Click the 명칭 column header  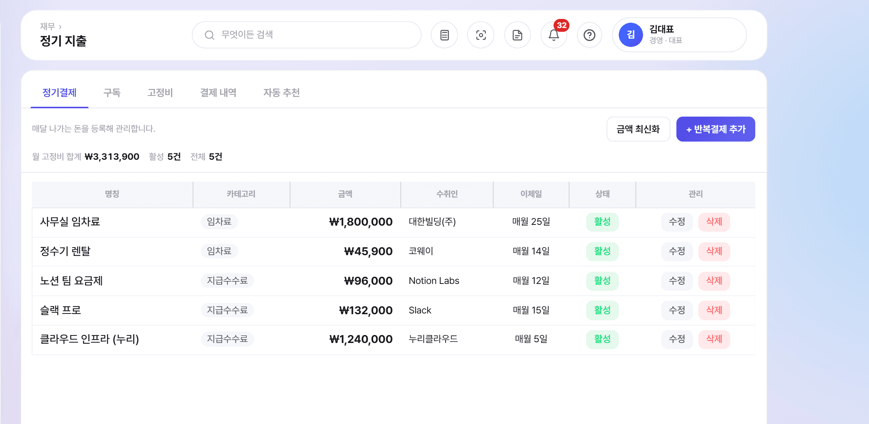tap(112, 194)
